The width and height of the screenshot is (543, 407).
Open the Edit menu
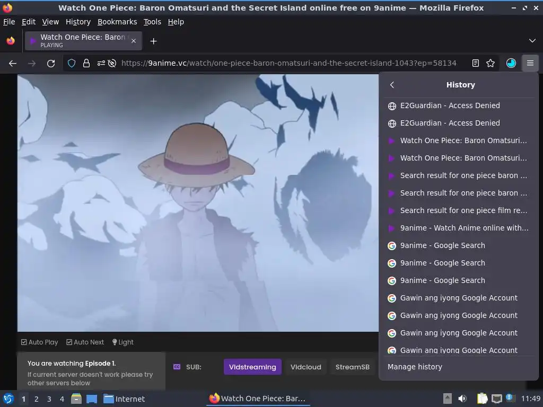coord(29,22)
